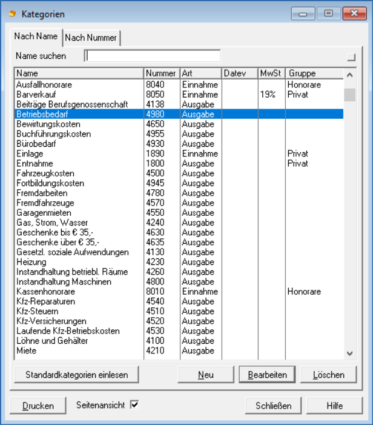
Task: Close the dialog with Schließen button
Action: (273, 406)
